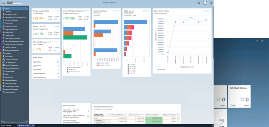Expand the Home menu chevron
Viewport: 269px width, 127px height.
(27, 8)
